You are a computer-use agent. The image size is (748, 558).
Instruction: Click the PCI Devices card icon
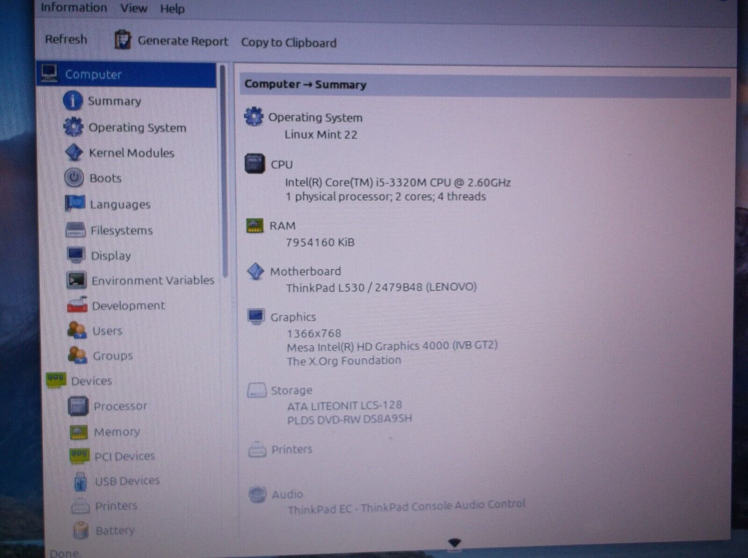coord(79,456)
